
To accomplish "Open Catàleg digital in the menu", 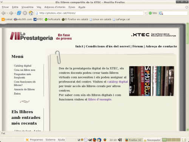I will [23, 66].
